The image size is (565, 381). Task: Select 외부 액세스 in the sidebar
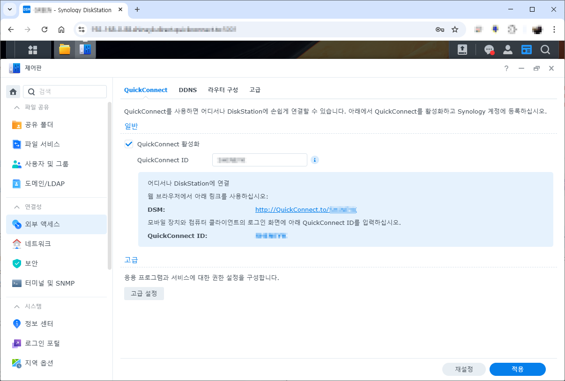click(56, 224)
